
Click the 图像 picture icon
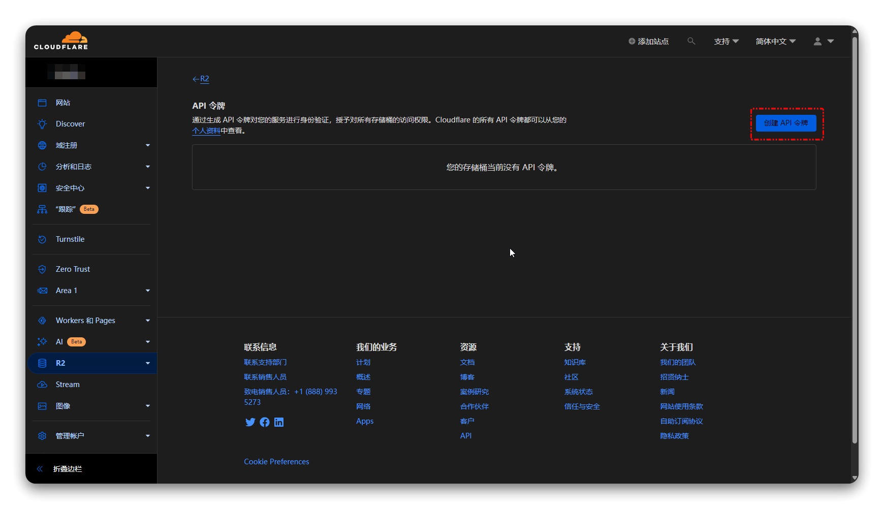(42, 406)
